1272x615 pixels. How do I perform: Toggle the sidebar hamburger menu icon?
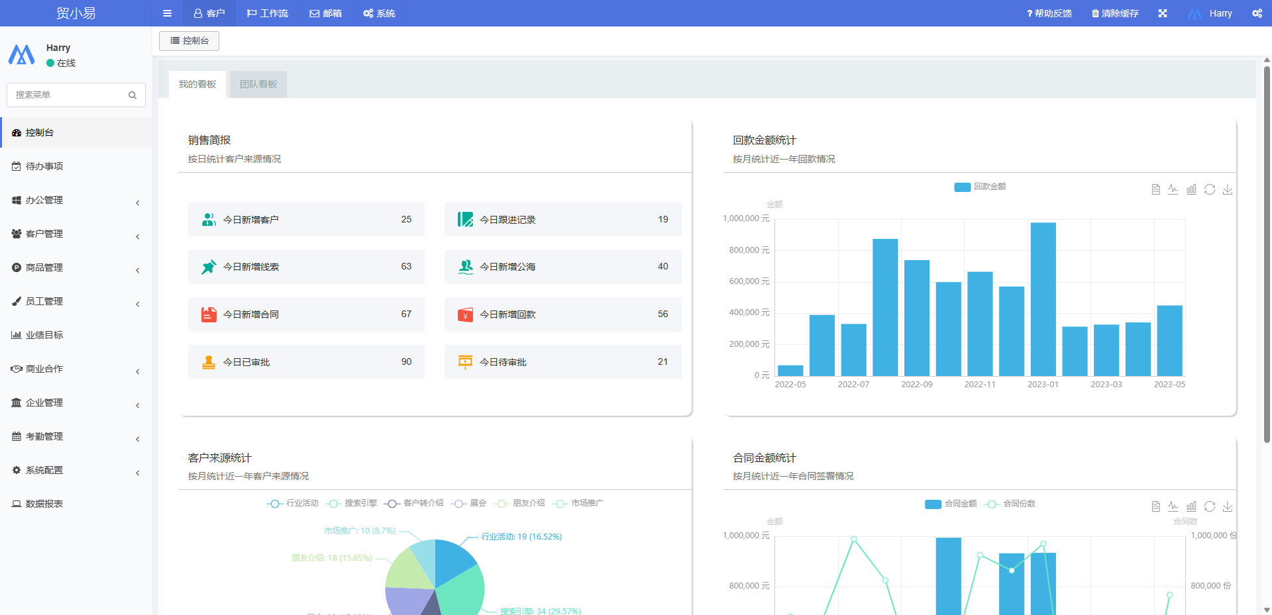(x=167, y=13)
